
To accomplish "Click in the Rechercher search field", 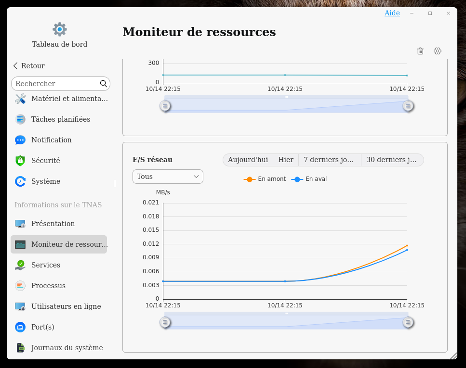I will click(x=55, y=84).
